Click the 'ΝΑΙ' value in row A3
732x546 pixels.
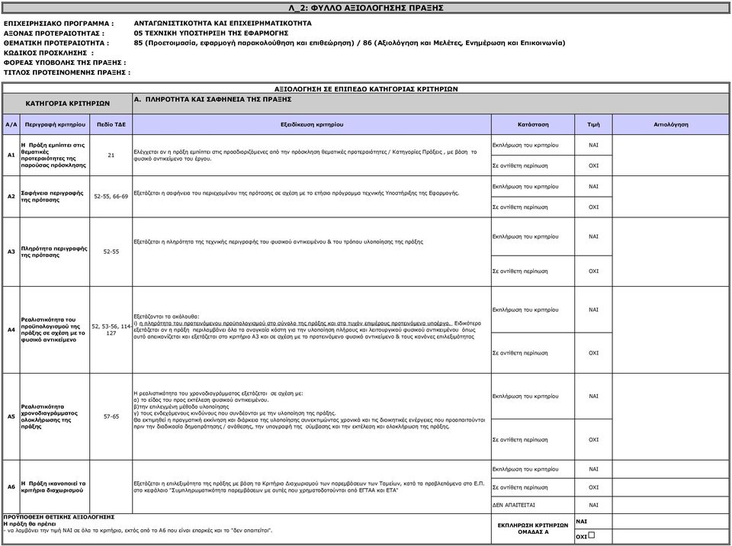click(x=593, y=237)
